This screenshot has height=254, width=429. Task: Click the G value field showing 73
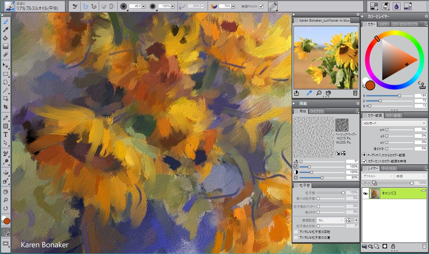tap(420, 101)
